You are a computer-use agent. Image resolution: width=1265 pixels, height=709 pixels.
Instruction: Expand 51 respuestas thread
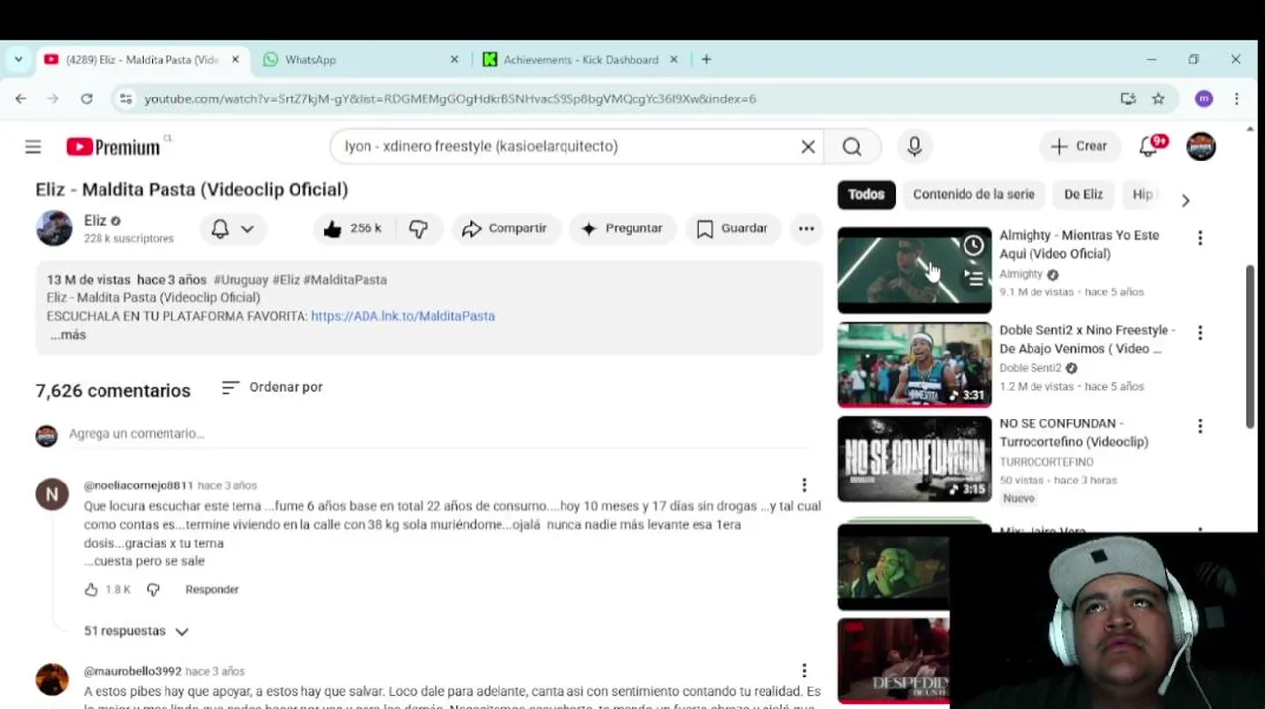136,631
